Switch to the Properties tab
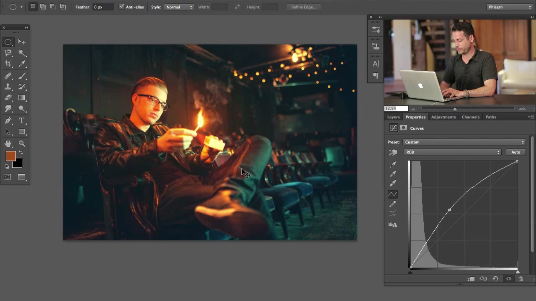 [x=415, y=117]
